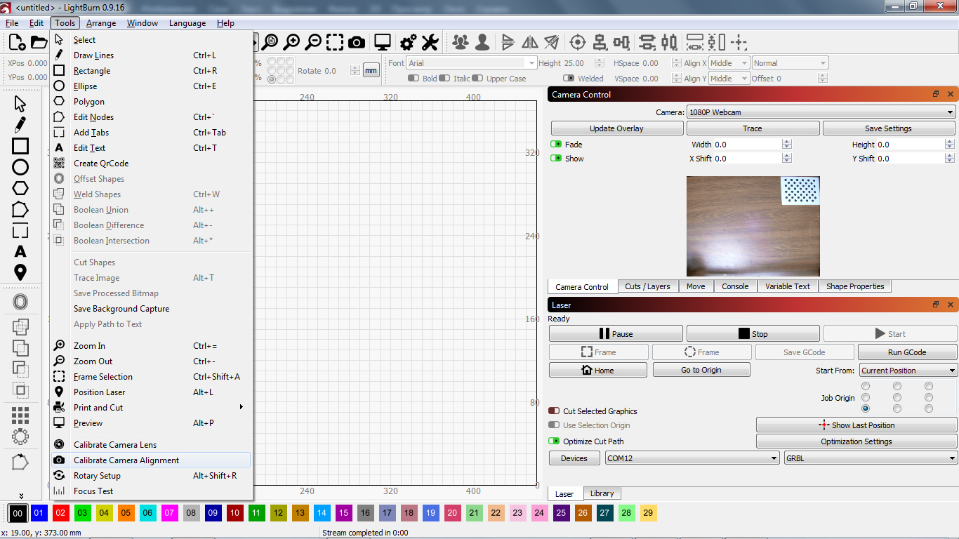
Task: Select the Draw Lines pencil tool in sidebar
Action: 20,126
